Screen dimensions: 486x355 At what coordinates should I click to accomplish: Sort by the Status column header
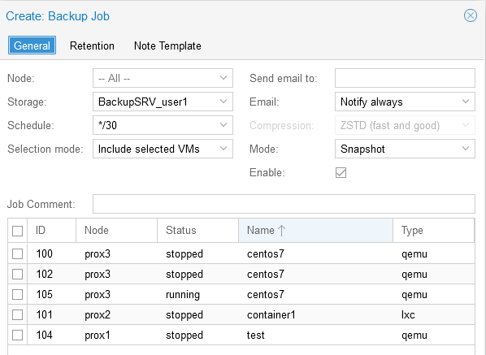pyautogui.click(x=197, y=231)
